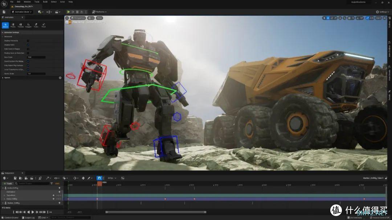Select the translate gizmo in the viewport toolbar
Image resolution: width=392 pixels, height=220 pixels.
[x=328, y=18]
